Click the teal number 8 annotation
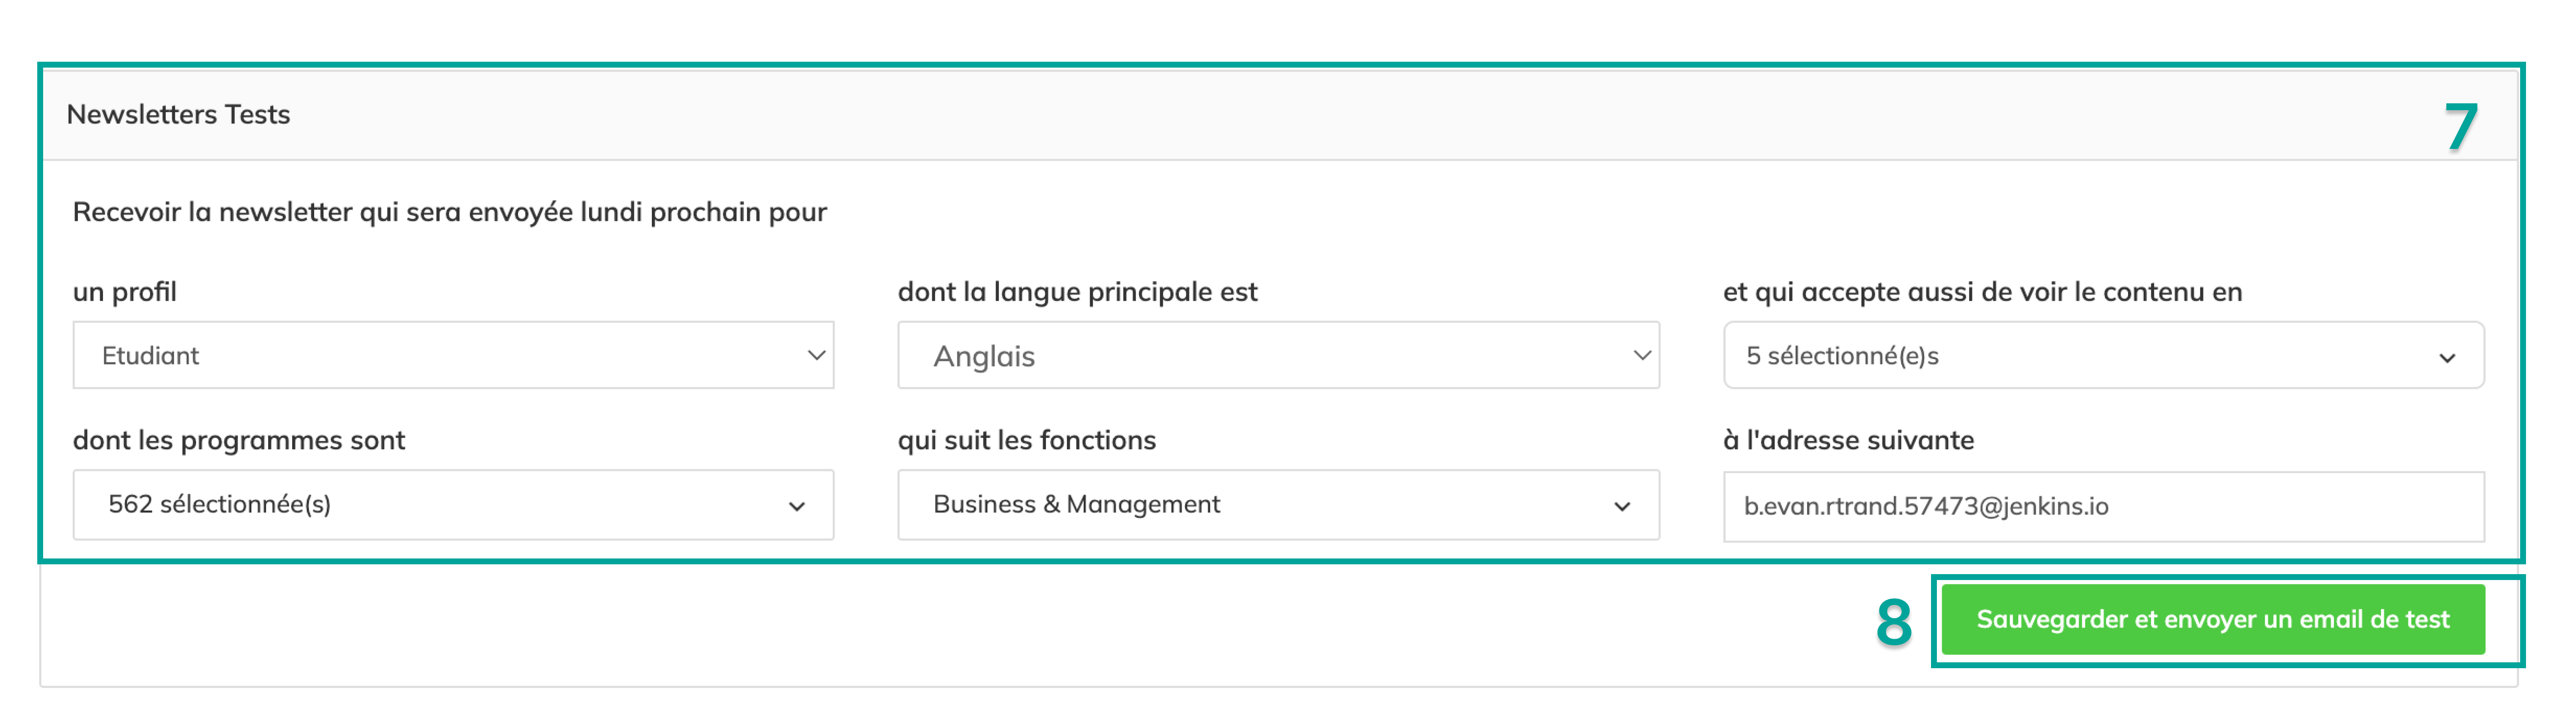The image size is (2576, 726). coord(1894,622)
